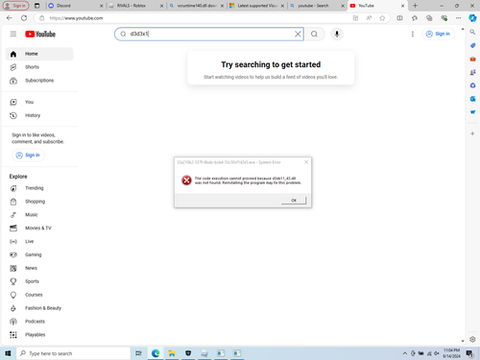Open Windows Start menu
Image resolution: width=480 pixels, height=360 pixels.
point(8,353)
